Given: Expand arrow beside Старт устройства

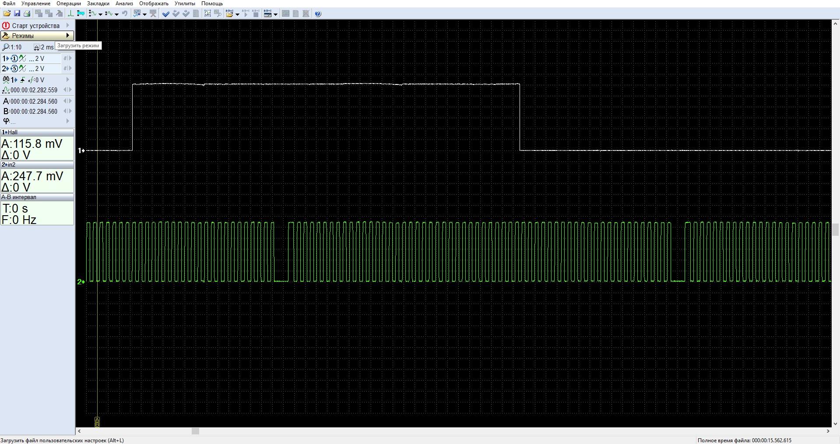Looking at the screenshot, I should (x=68, y=26).
